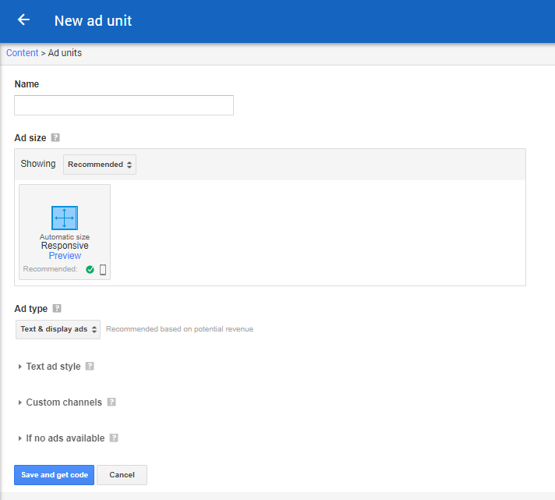Open the Showing Recommended dropdown
The image size is (555, 500).
100,165
